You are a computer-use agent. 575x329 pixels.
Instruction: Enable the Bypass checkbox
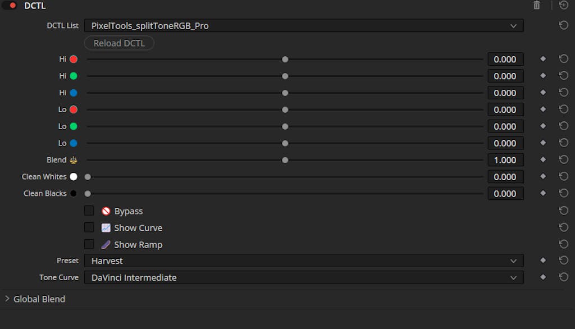point(89,211)
